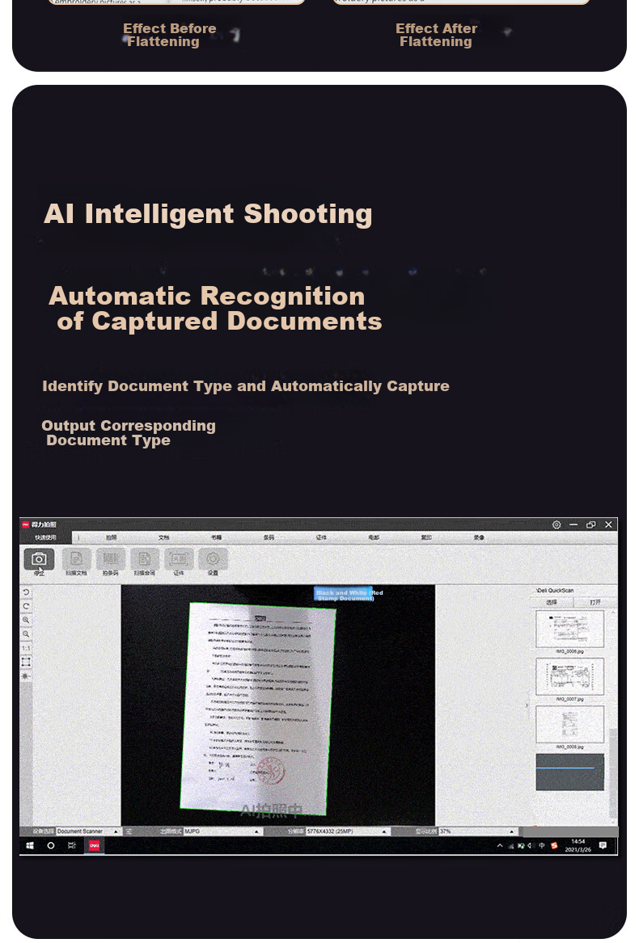Switch to the 复印 tab
Screen dimensions: 639x943
coord(426,537)
